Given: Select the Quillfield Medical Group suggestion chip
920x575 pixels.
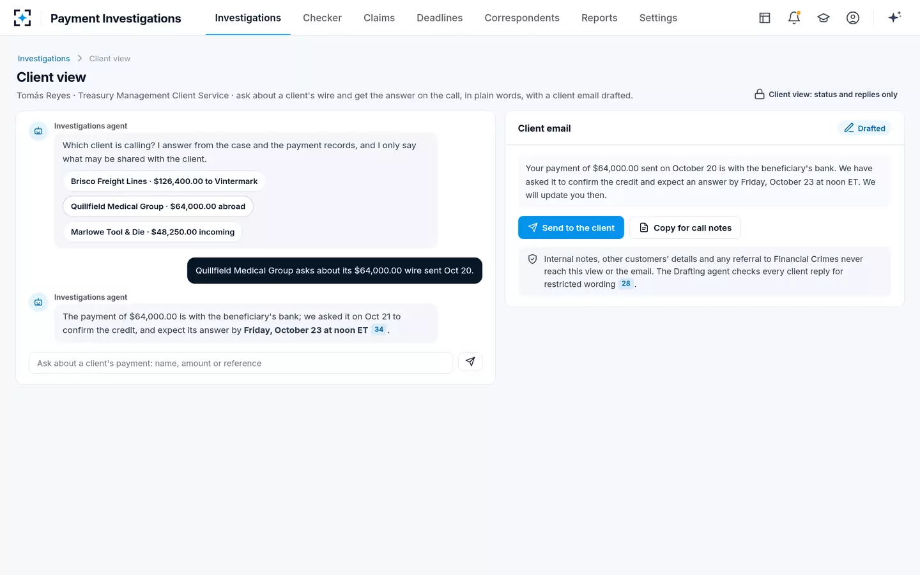Looking at the screenshot, I should 158,206.
